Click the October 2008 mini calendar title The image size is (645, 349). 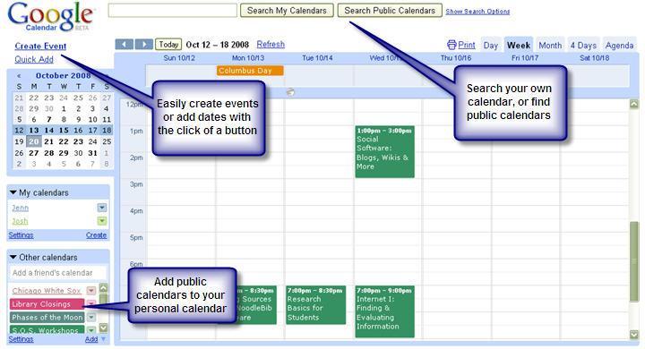63,76
